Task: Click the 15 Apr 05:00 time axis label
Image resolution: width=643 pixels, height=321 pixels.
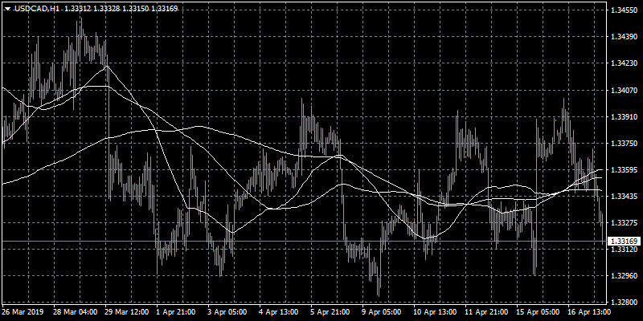Action: click(x=539, y=312)
